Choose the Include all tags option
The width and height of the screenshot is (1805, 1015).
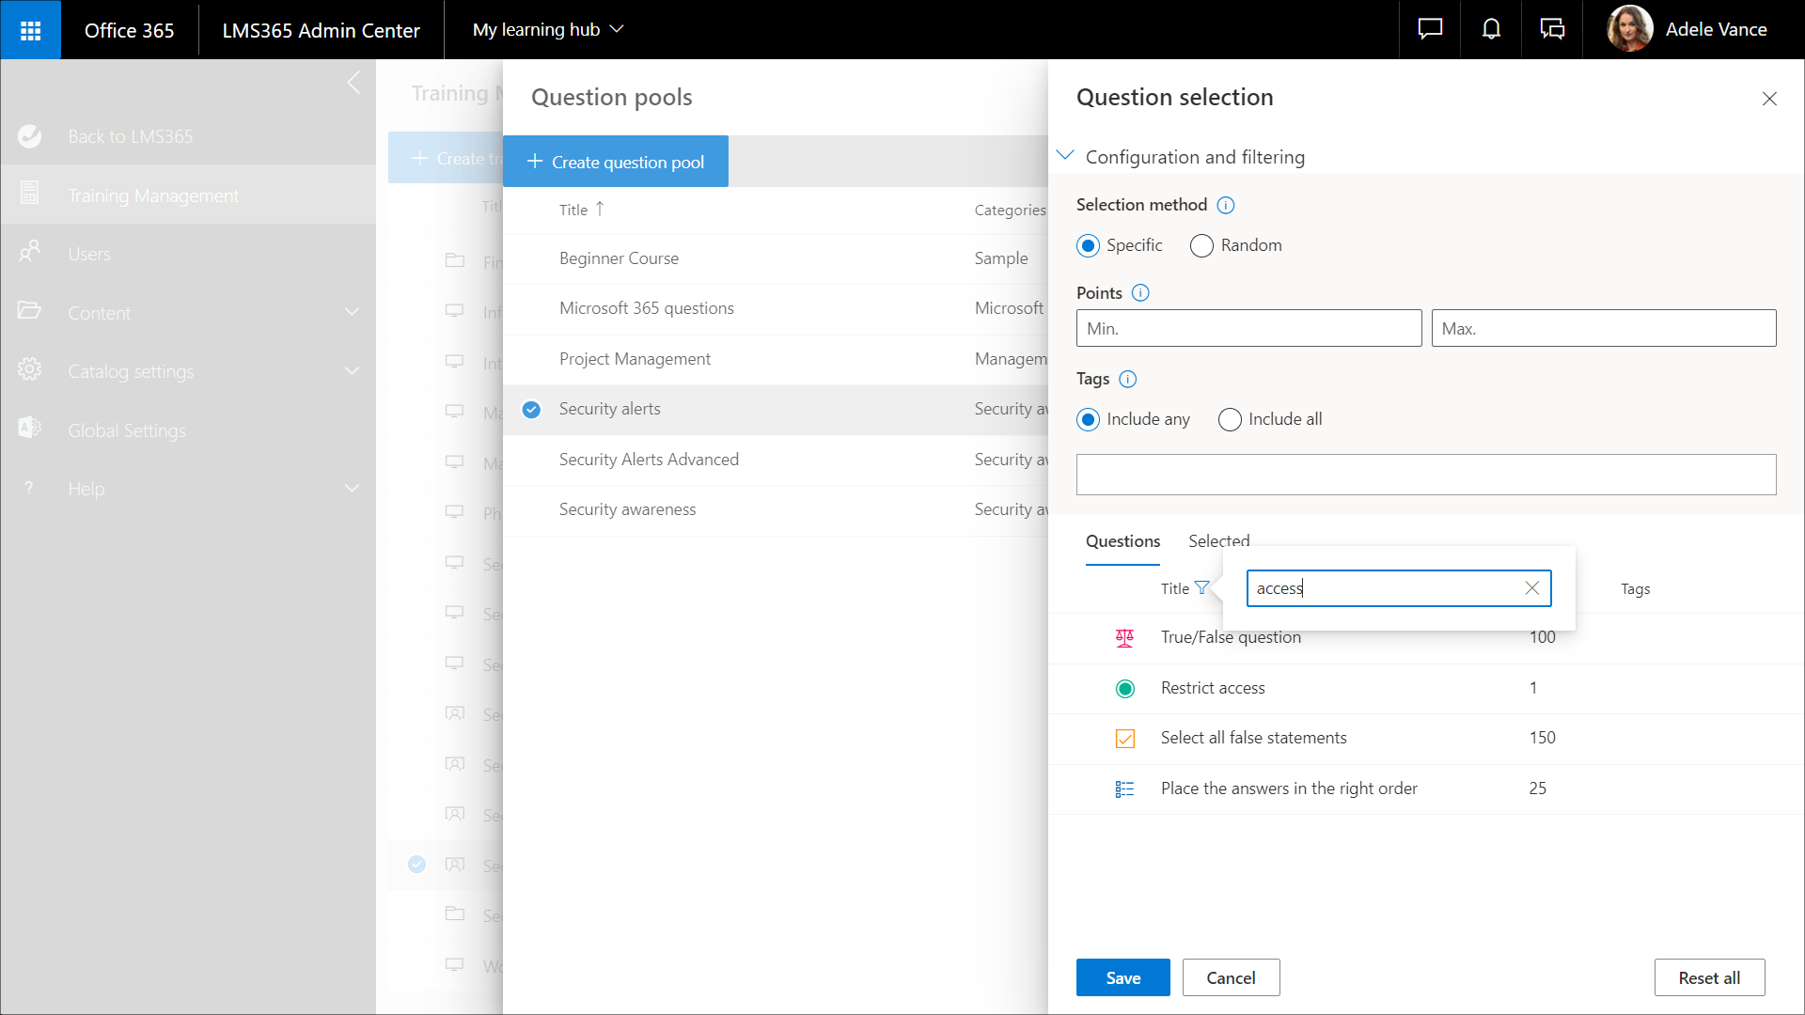[1230, 420]
